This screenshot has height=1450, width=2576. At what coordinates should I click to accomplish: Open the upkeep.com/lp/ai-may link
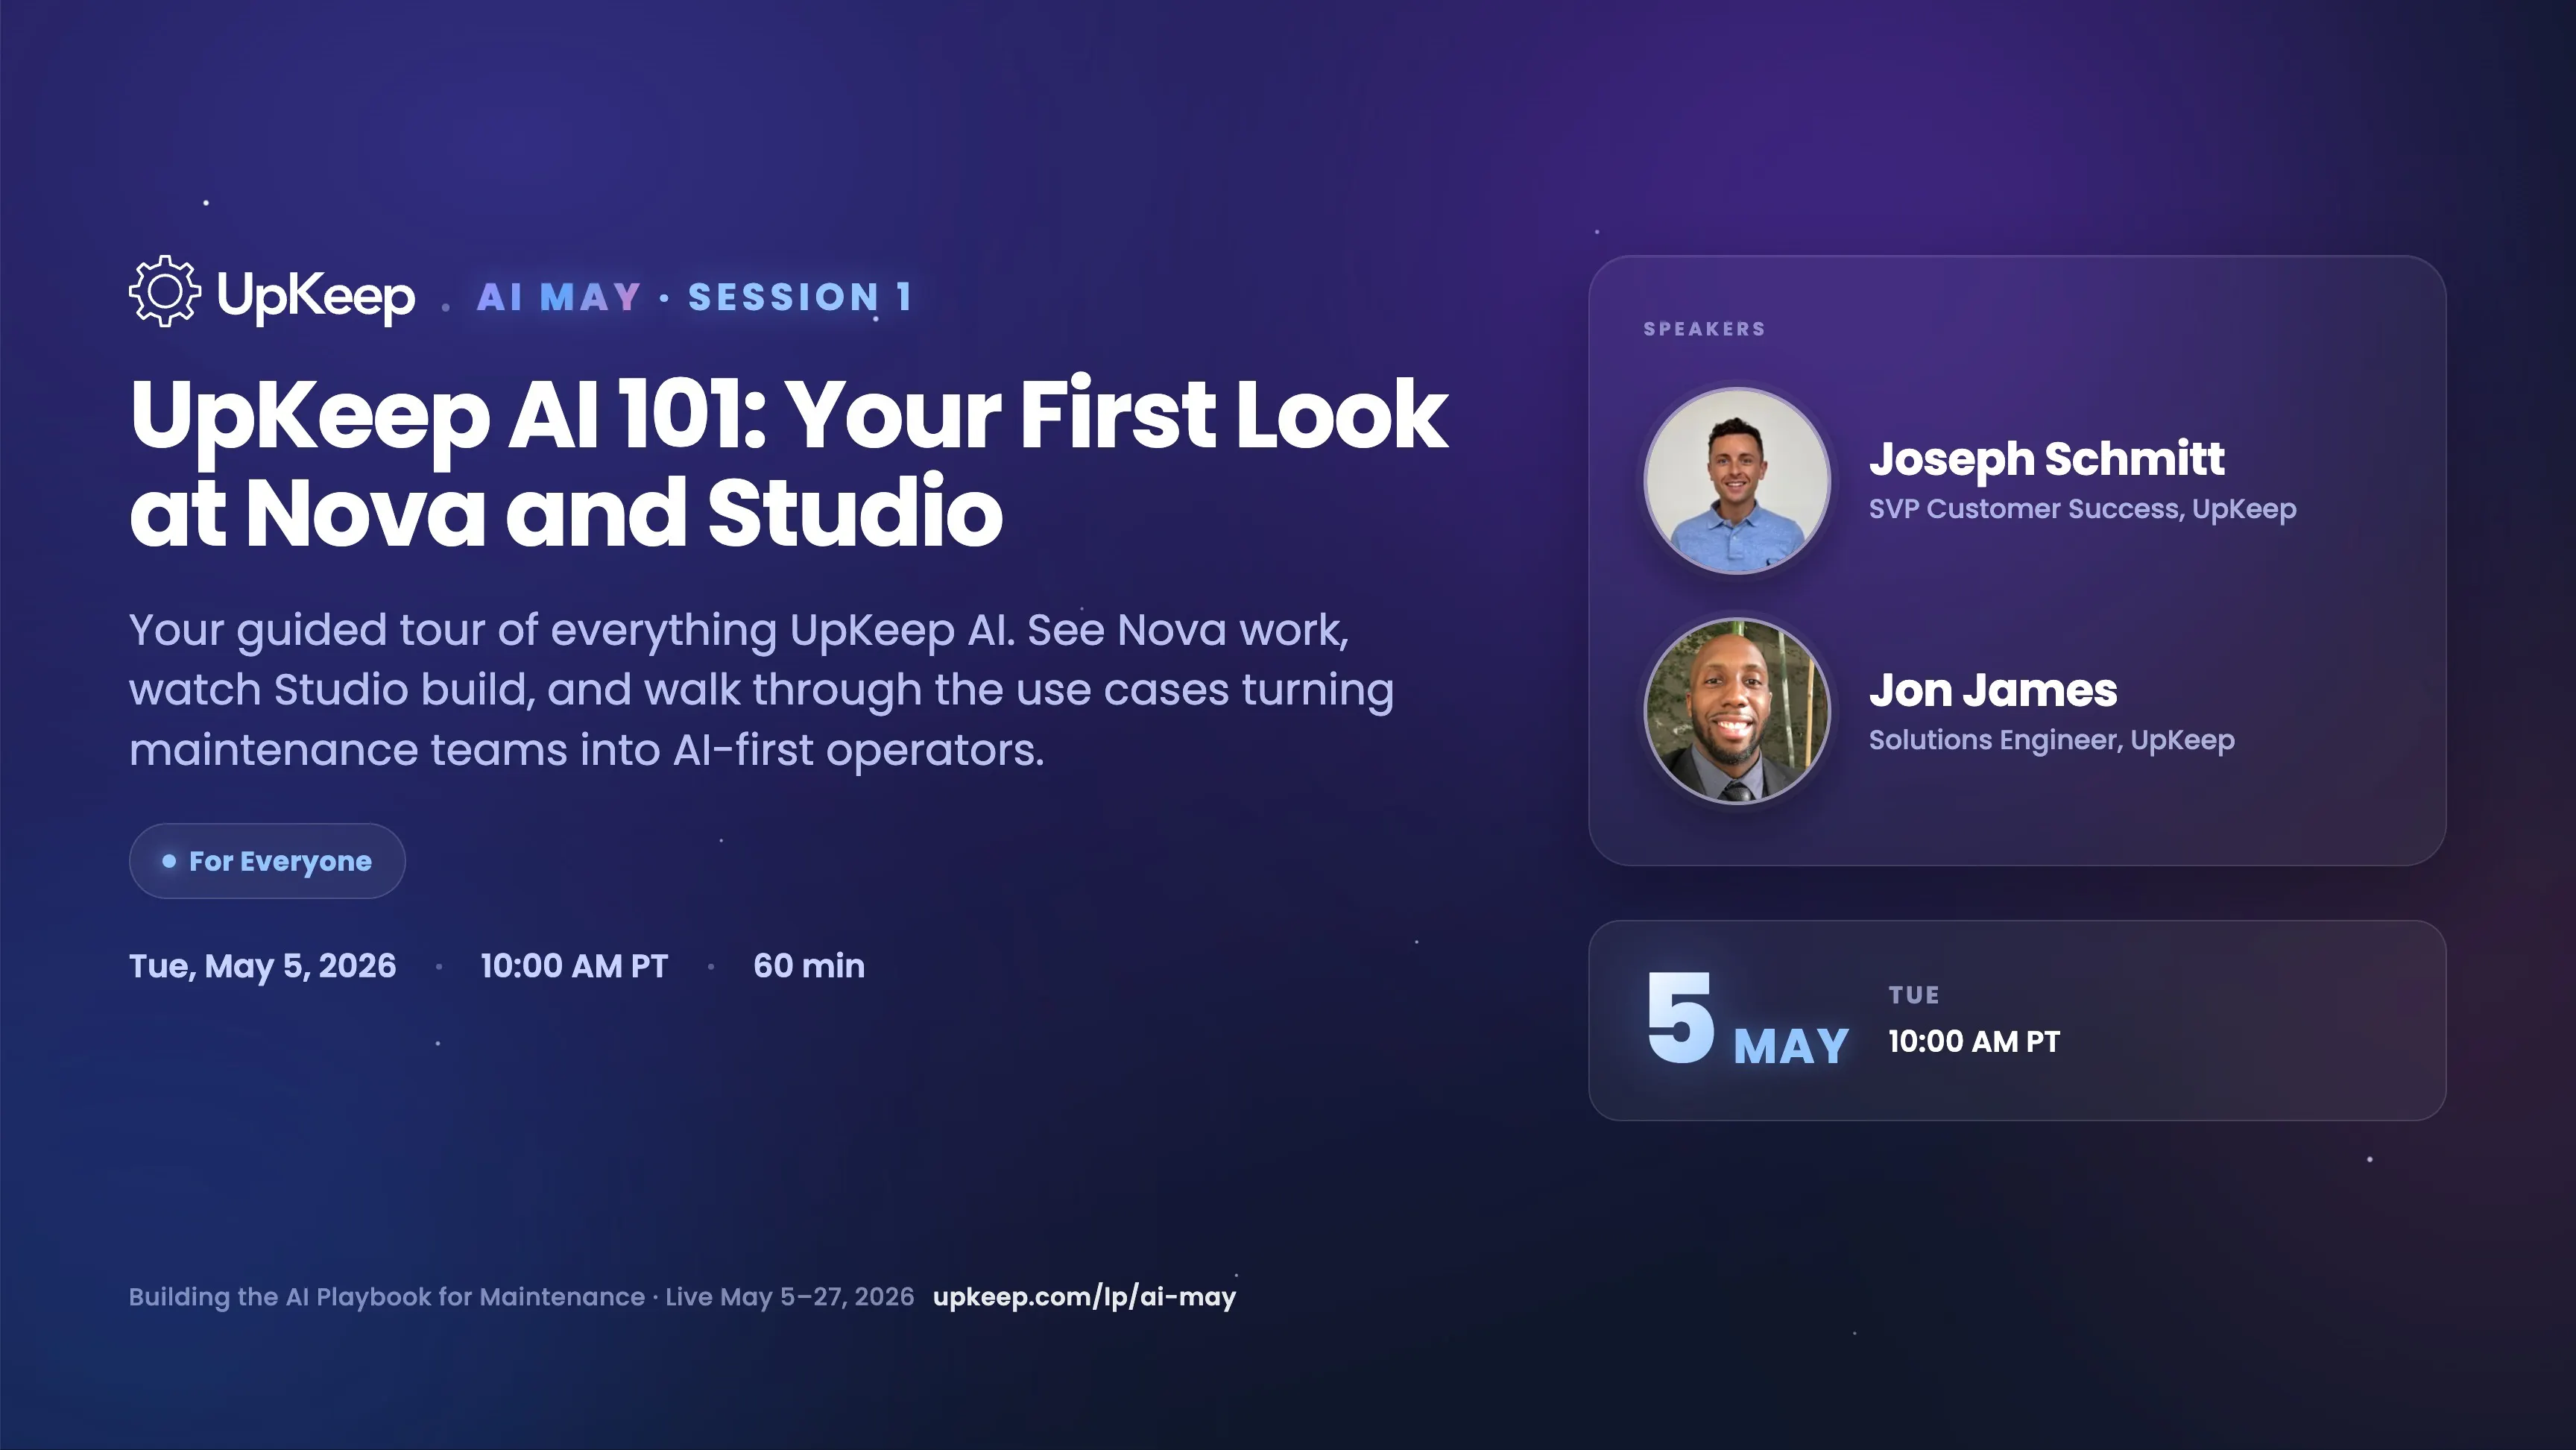1084,1297
